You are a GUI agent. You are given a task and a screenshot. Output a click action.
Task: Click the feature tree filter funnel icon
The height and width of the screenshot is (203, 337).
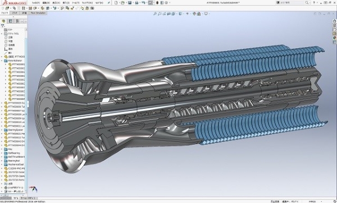[3, 26]
